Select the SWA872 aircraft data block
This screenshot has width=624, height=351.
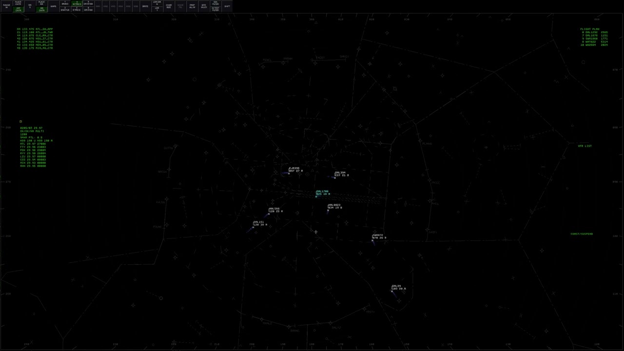379,236
